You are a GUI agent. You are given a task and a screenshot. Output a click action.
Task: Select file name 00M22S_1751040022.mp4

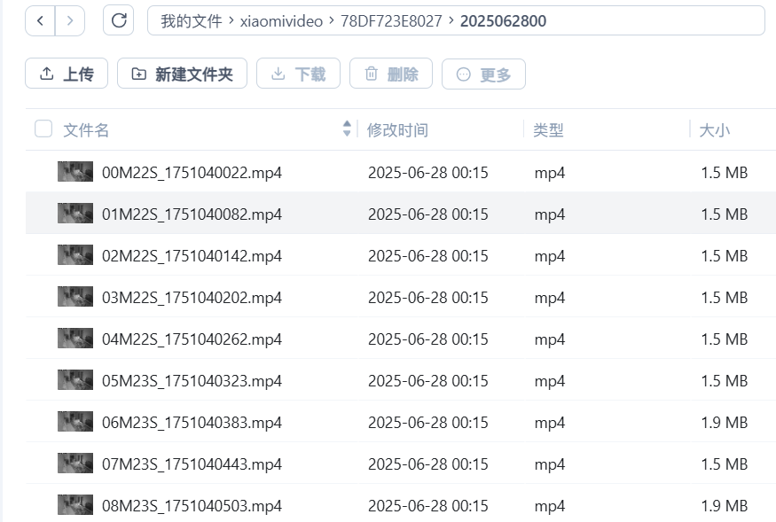[192, 173]
